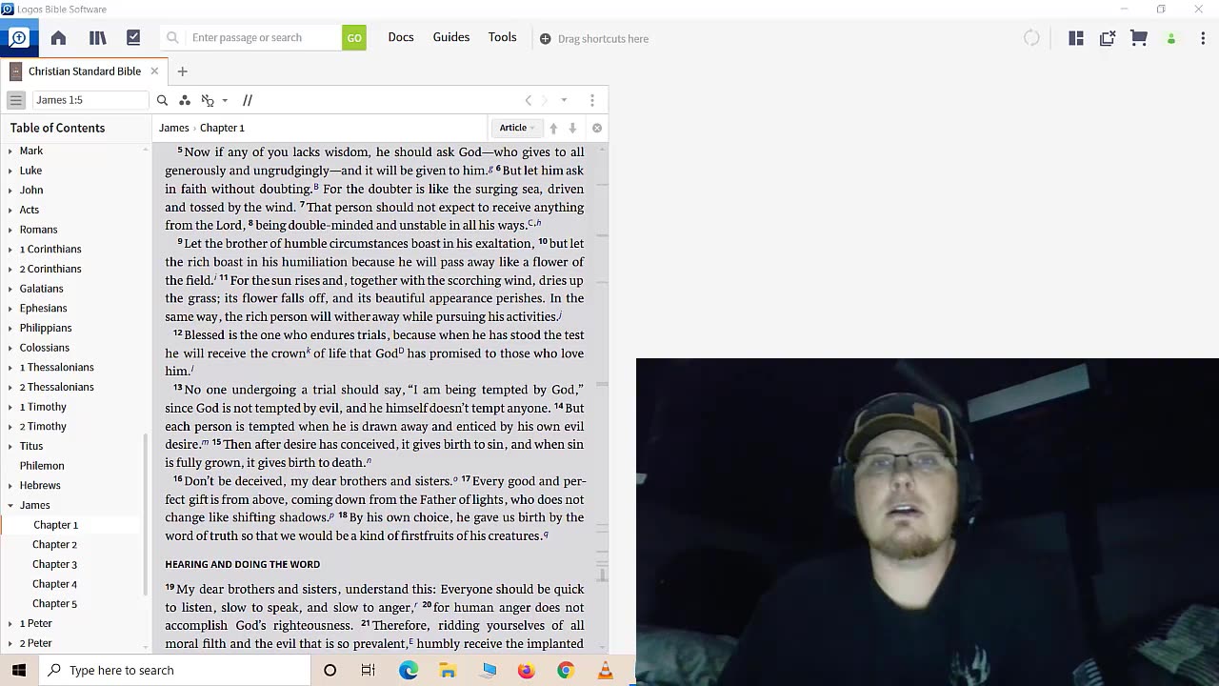Close the locator bar with X icon

point(597,128)
